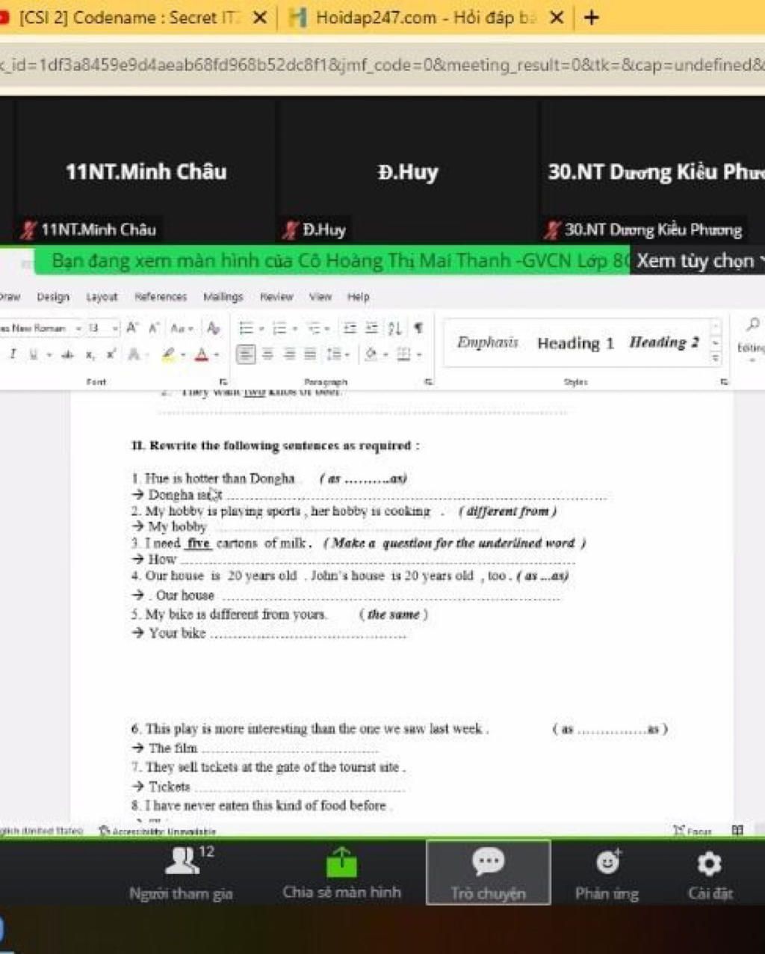Toggle Show/Hide paragraph marks

pos(419,327)
